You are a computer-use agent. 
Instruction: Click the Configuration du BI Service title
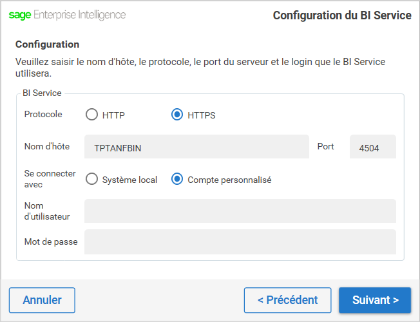[x=342, y=15]
